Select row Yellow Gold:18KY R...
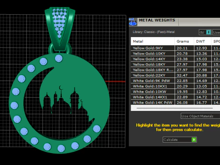 (176, 70)
